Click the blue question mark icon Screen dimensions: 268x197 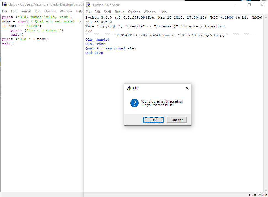tap(134, 103)
